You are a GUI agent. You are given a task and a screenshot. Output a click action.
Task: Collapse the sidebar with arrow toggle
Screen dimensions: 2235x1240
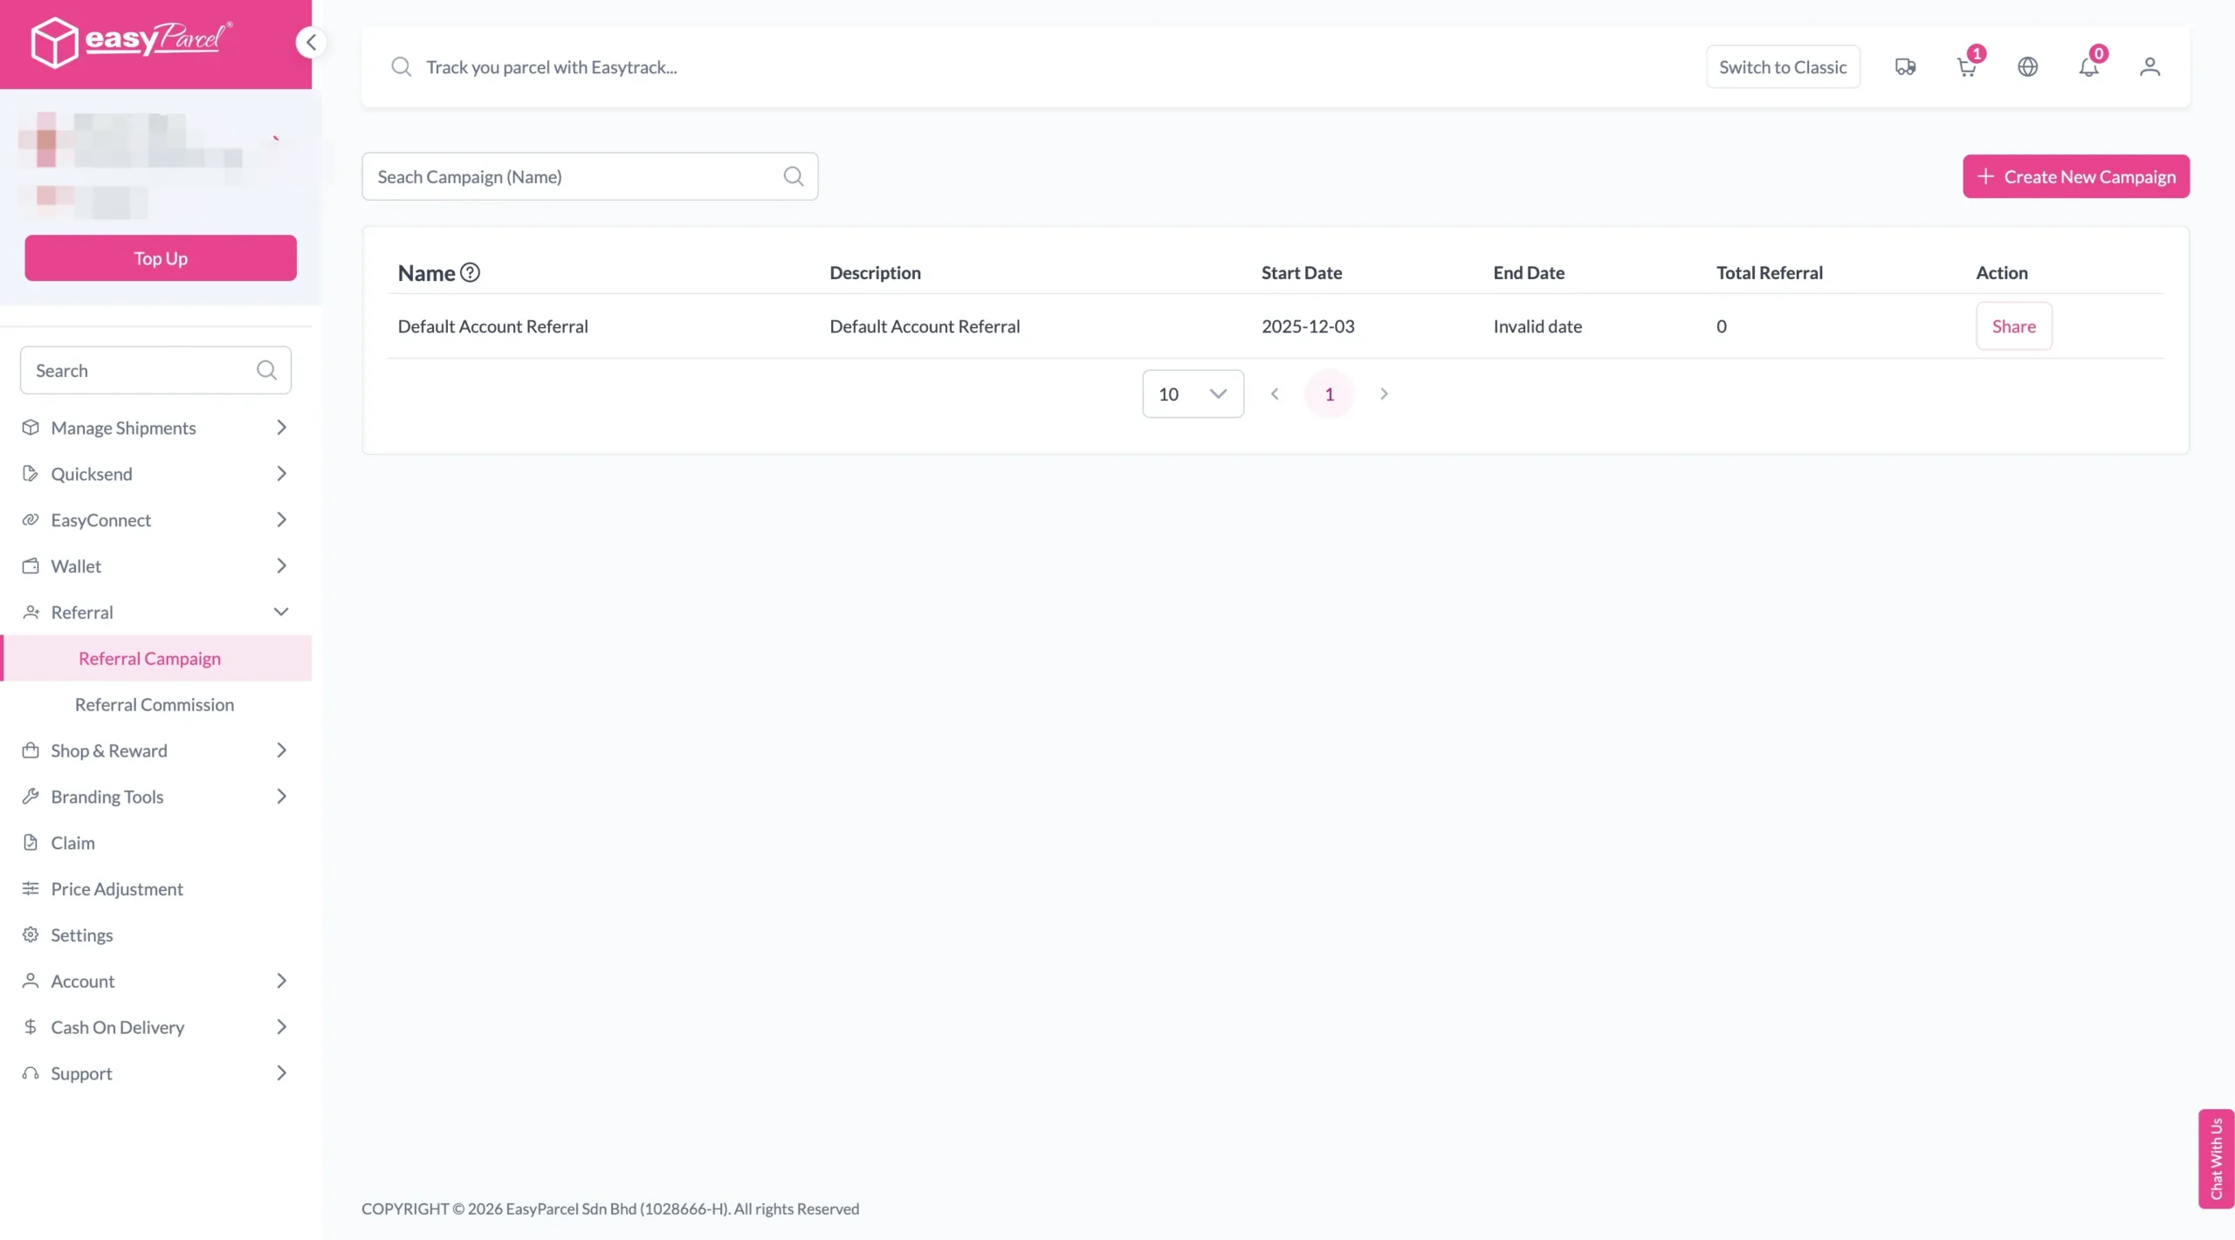(x=311, y=42)
